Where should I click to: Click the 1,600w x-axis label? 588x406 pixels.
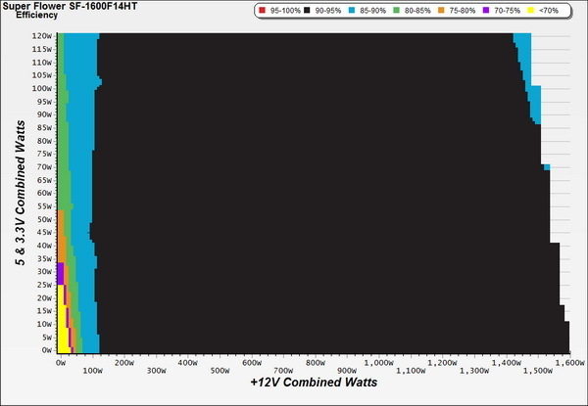(569, 363)
